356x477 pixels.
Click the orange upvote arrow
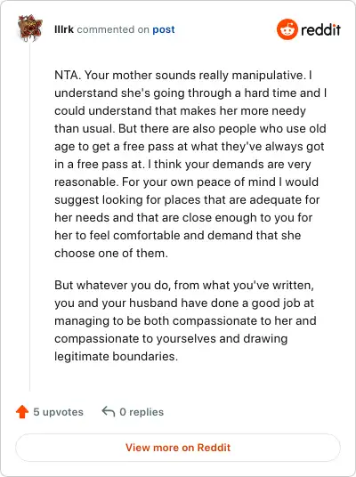tap(22, 412)
